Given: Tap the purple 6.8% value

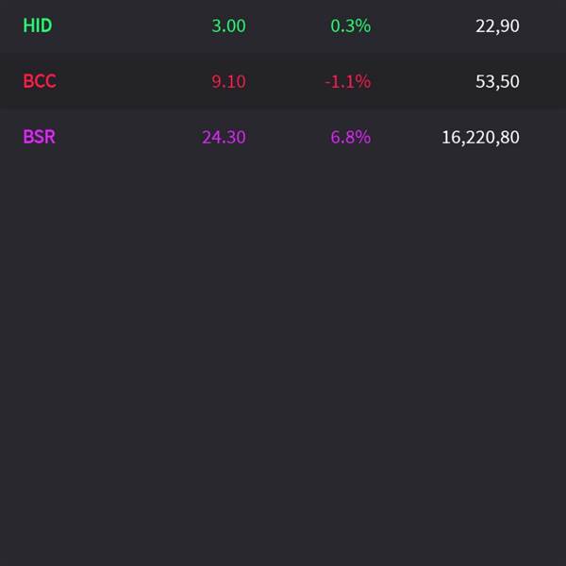Looking at the screenshot, I should 351,137.
